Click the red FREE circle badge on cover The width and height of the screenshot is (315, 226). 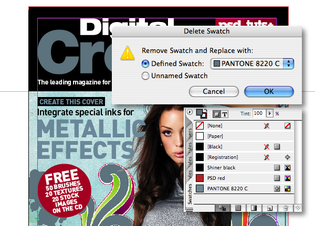click(64, 191)
